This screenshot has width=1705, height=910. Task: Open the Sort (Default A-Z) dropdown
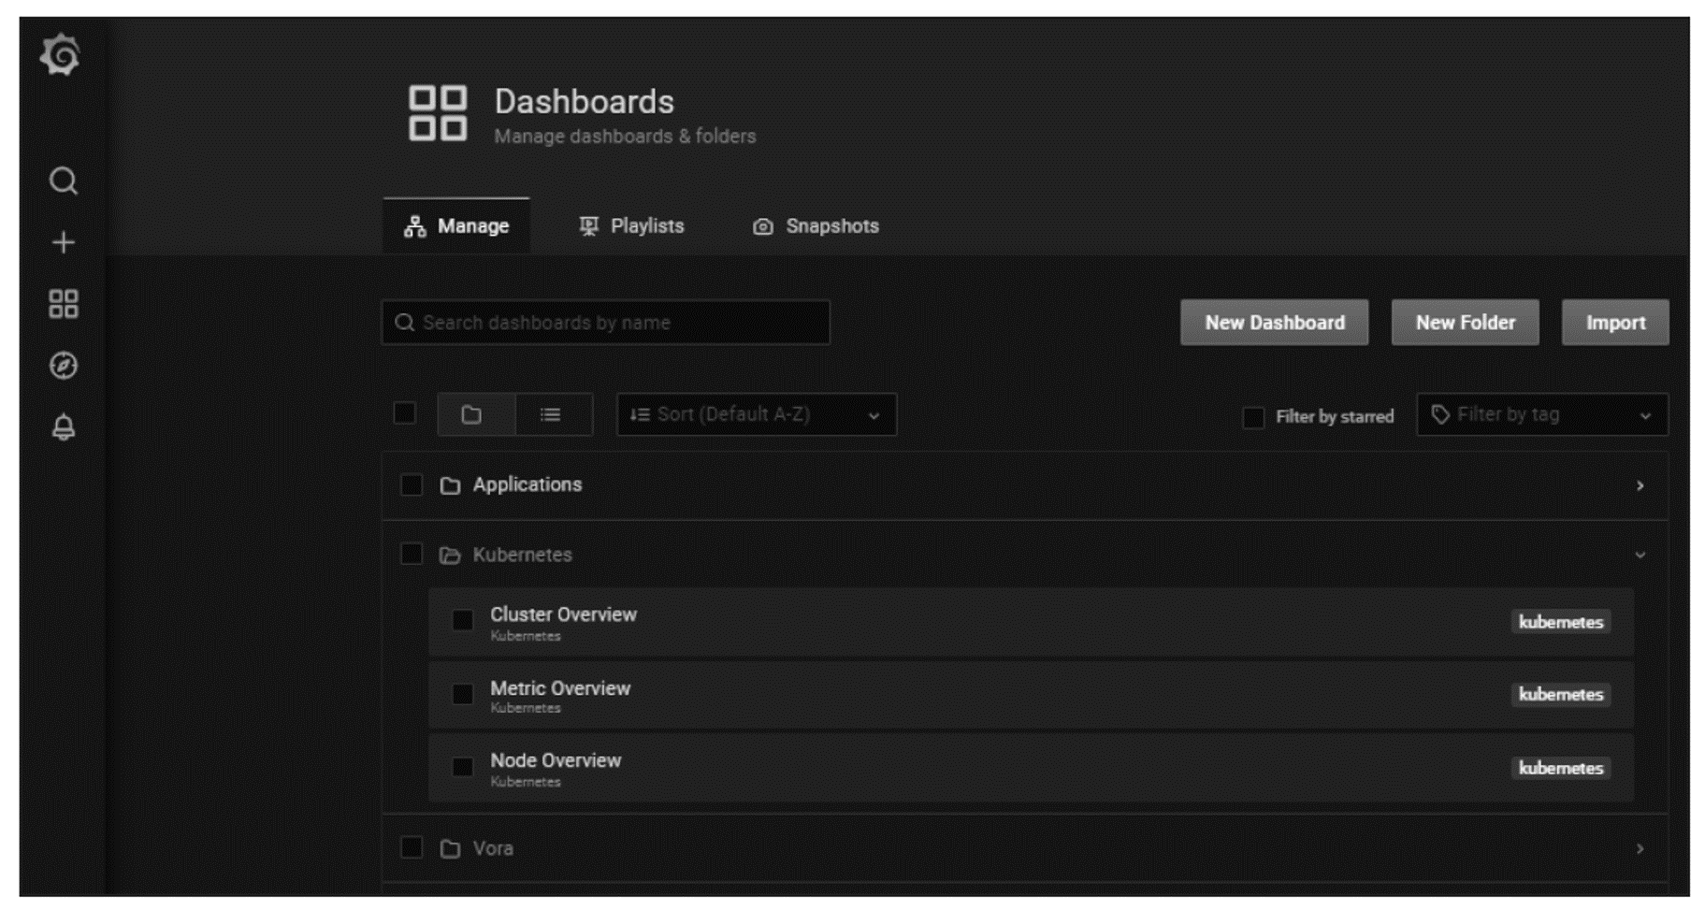755,414
